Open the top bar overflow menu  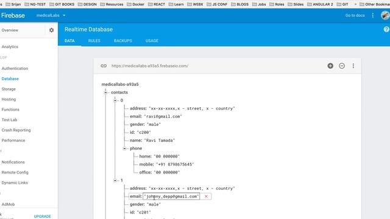click(x=372, y=15)
